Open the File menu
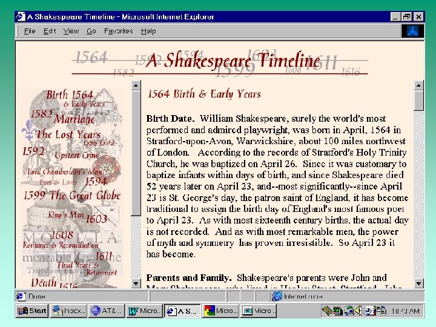The width and height of the screenshot is (436, 327). [30, 31]
